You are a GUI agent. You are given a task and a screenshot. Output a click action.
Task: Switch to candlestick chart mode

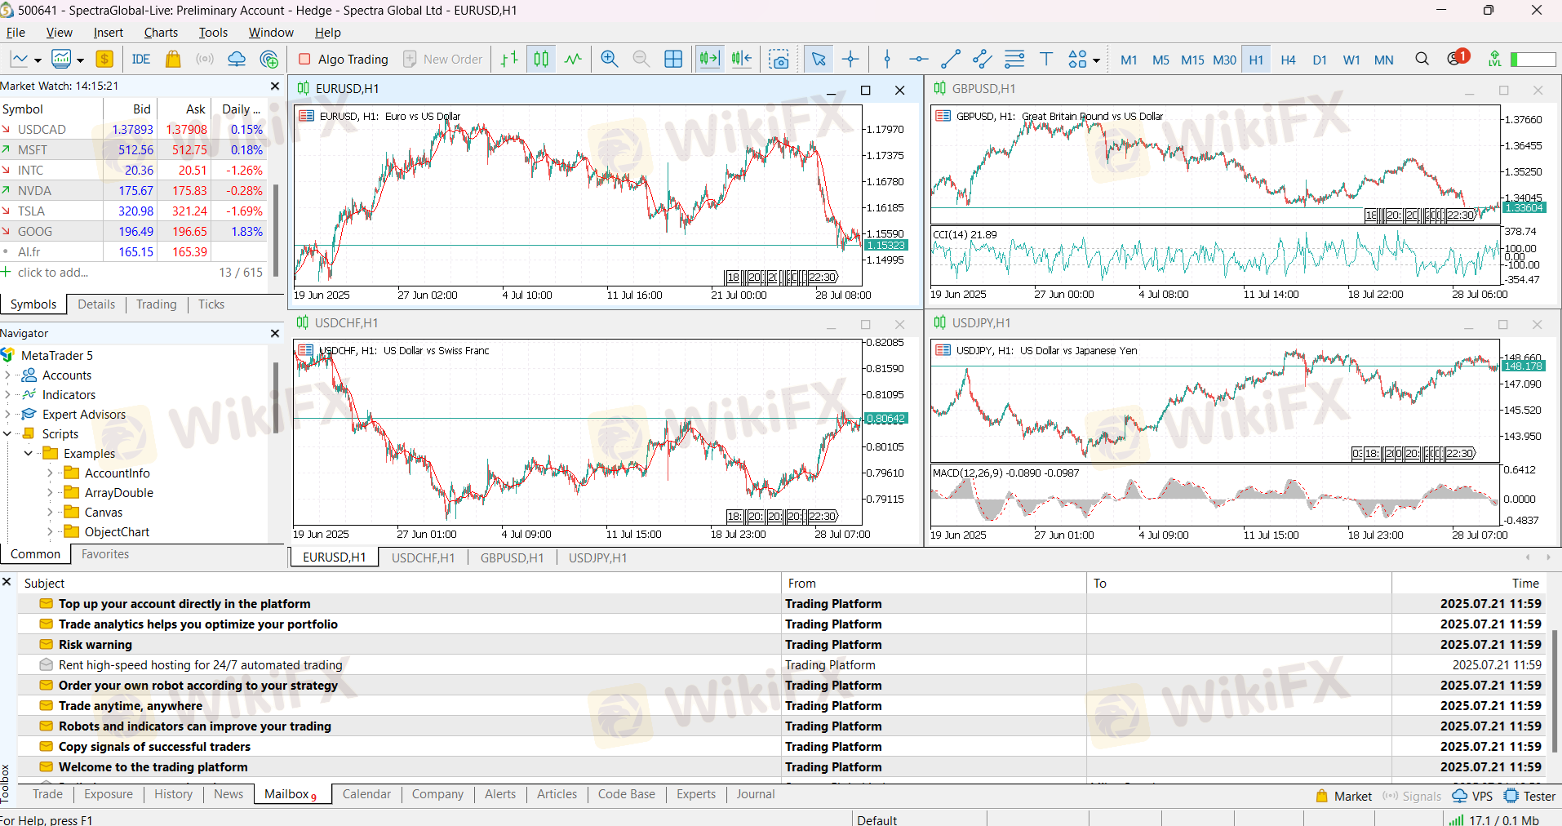pos(541,59)
